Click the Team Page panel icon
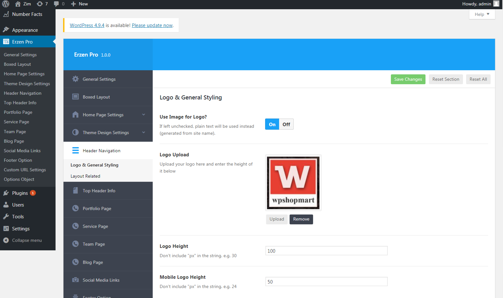This screenshot has width=503, height=298. tap(76, 244)
